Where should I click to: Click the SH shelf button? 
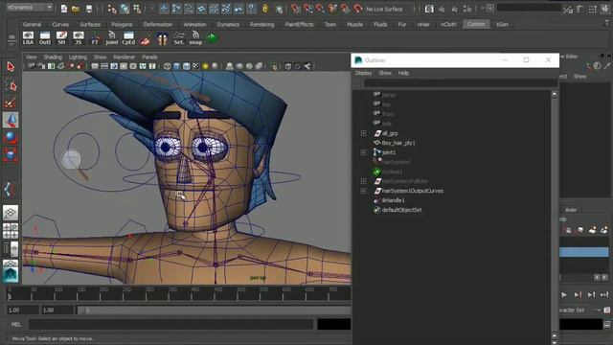[61, 38]
